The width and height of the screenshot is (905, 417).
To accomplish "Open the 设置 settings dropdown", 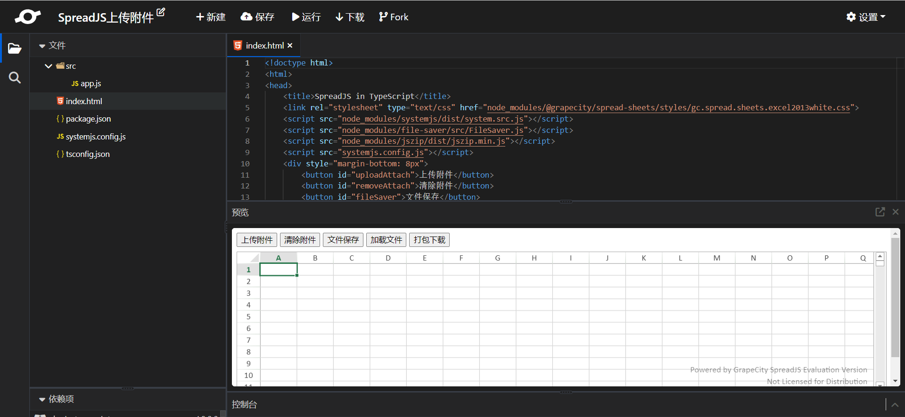I will 866,17.
